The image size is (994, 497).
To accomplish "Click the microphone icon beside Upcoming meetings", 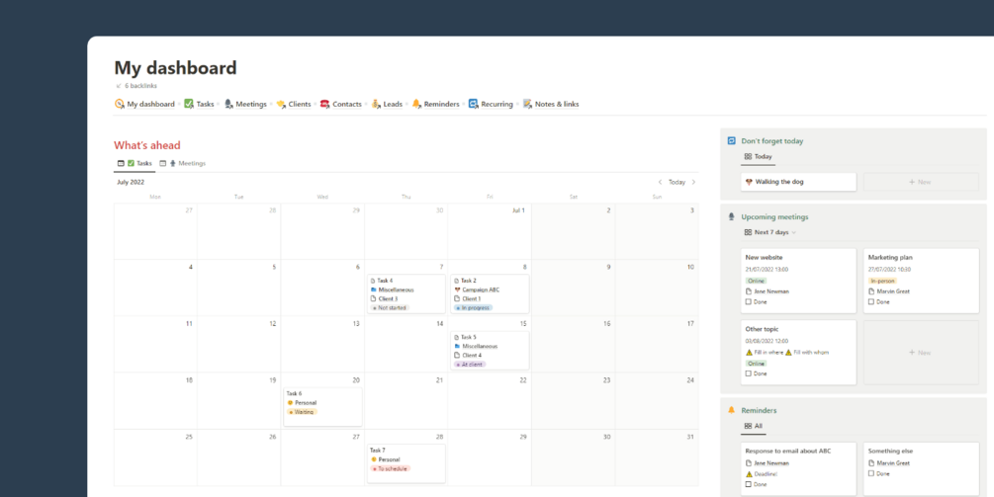I will pyautogui.click(x=732, y=216).
